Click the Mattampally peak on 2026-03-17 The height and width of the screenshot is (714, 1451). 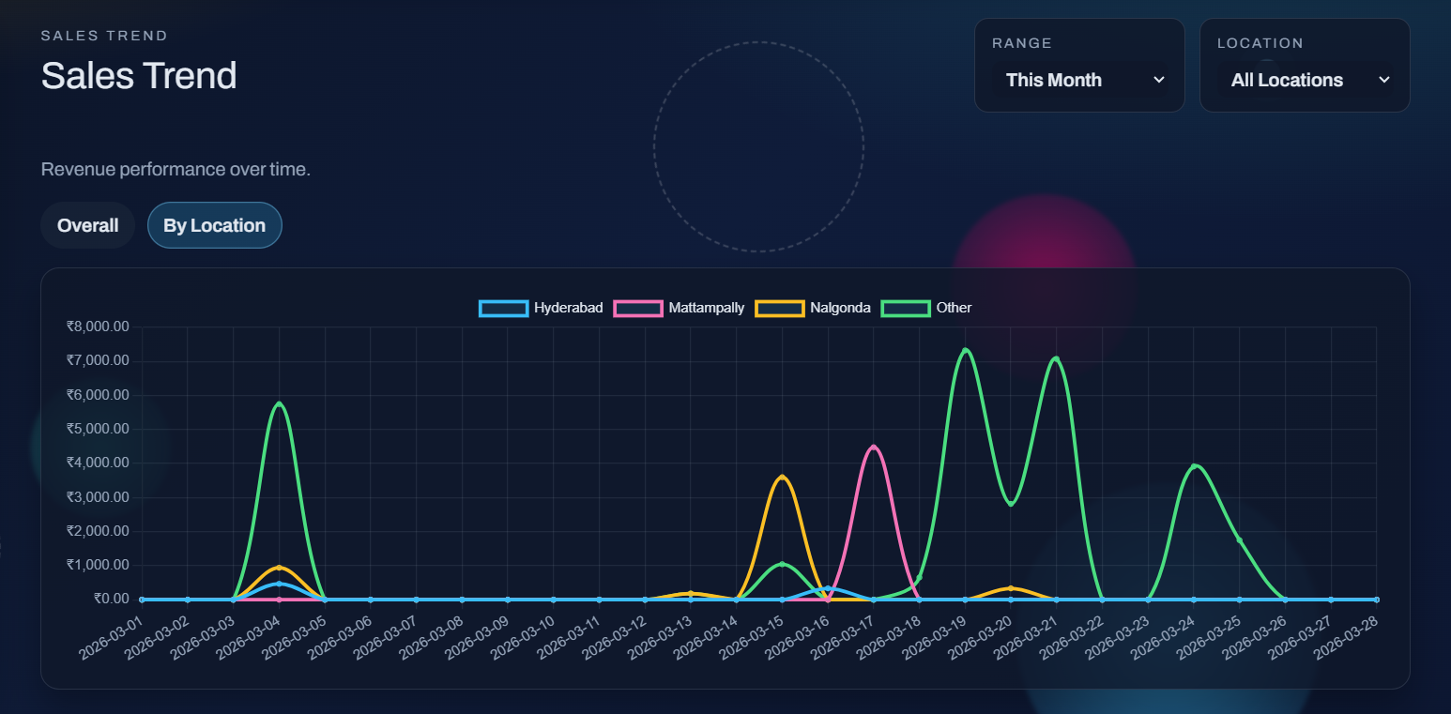click(874, 448)
